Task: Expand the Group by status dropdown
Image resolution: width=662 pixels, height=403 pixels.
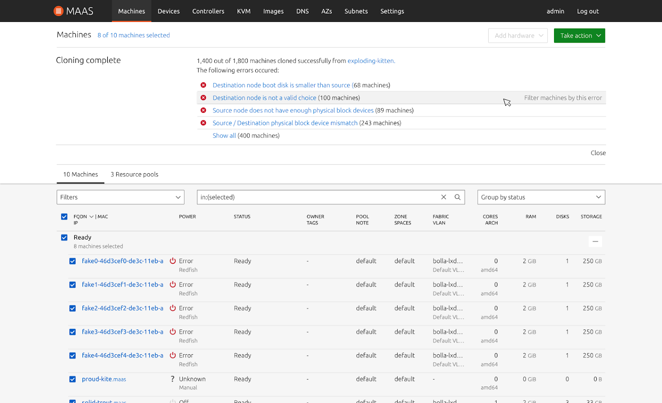Action: click(541, 197)
